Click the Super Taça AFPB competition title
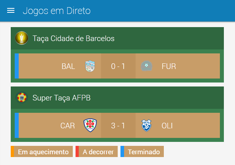The image size is (235, 165). click(x=62, y=98)
